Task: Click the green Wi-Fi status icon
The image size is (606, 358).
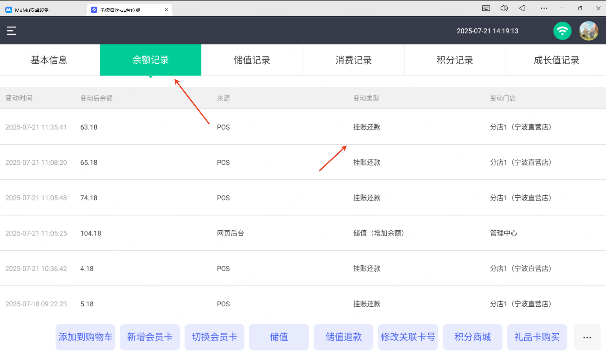Action: point(562,31)
